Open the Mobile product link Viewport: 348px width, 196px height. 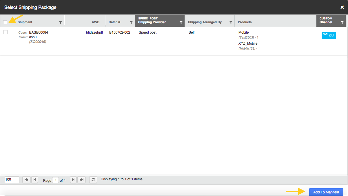tap(244, 32)
